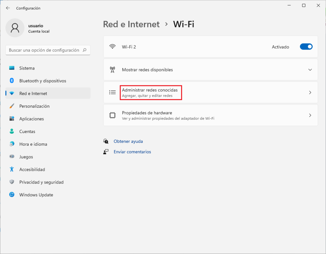Click the usuario profile avatar icon
Viewport: 326px width, 254px height.
pyautogui.click(x=15, y=28)
